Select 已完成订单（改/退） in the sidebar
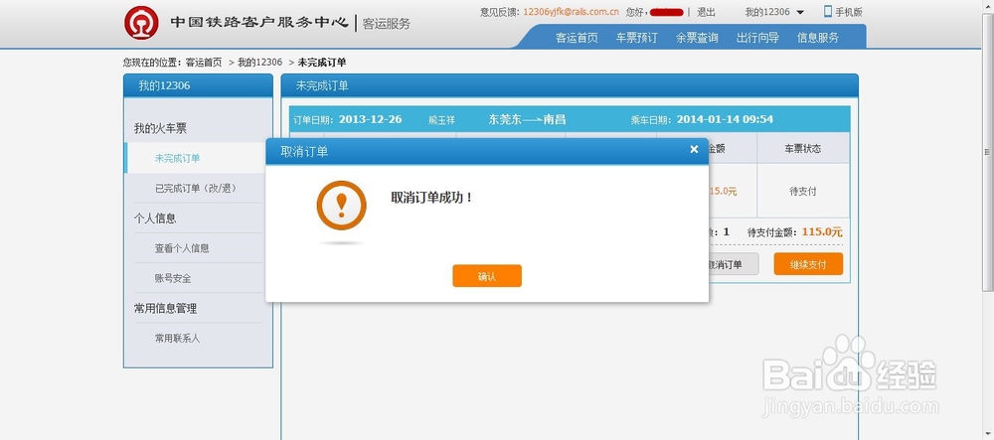The height and width of the screenshot is (440, 994). (196, 188)
